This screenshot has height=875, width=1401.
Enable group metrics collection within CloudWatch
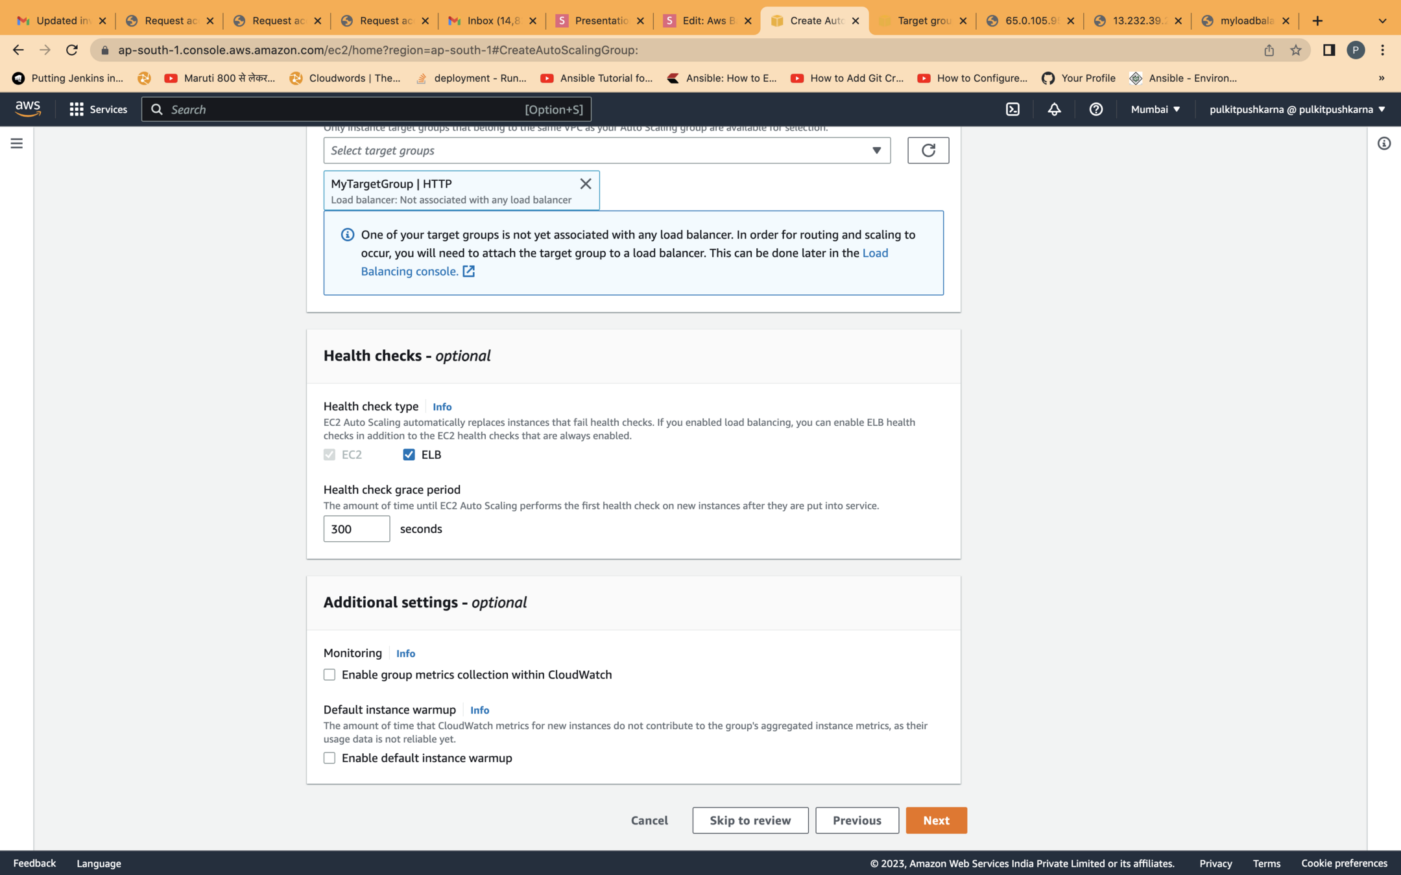pos(329,675)
